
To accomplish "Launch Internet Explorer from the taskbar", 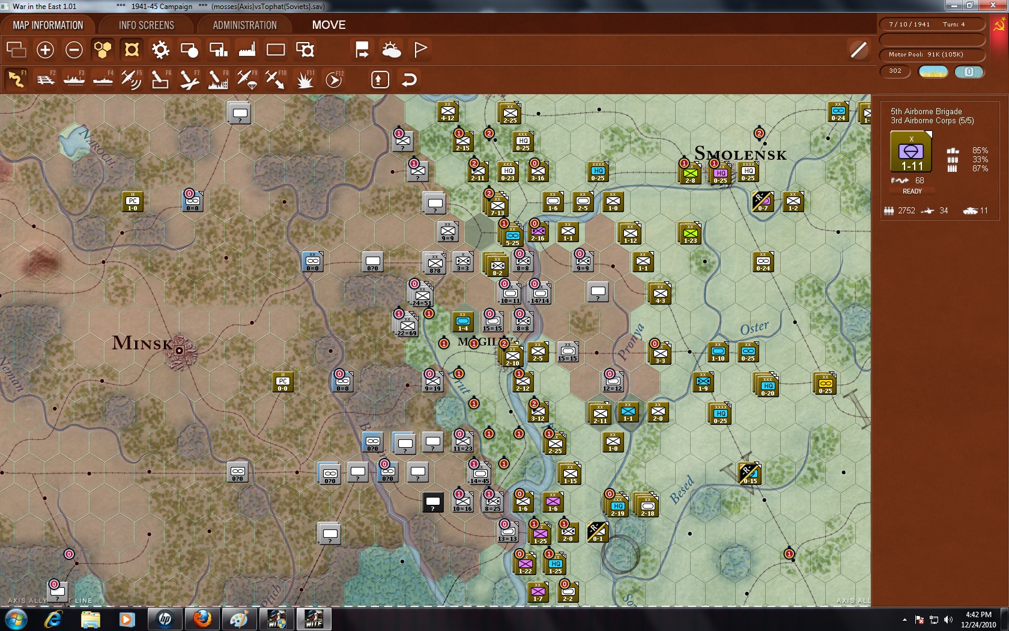I will point(53,620).
